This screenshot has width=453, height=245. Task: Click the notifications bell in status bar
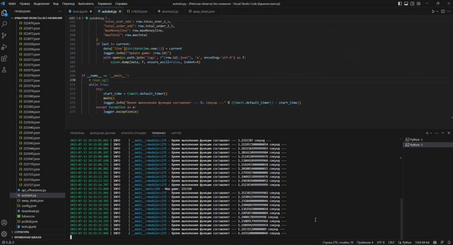click(x=449, y=242)
